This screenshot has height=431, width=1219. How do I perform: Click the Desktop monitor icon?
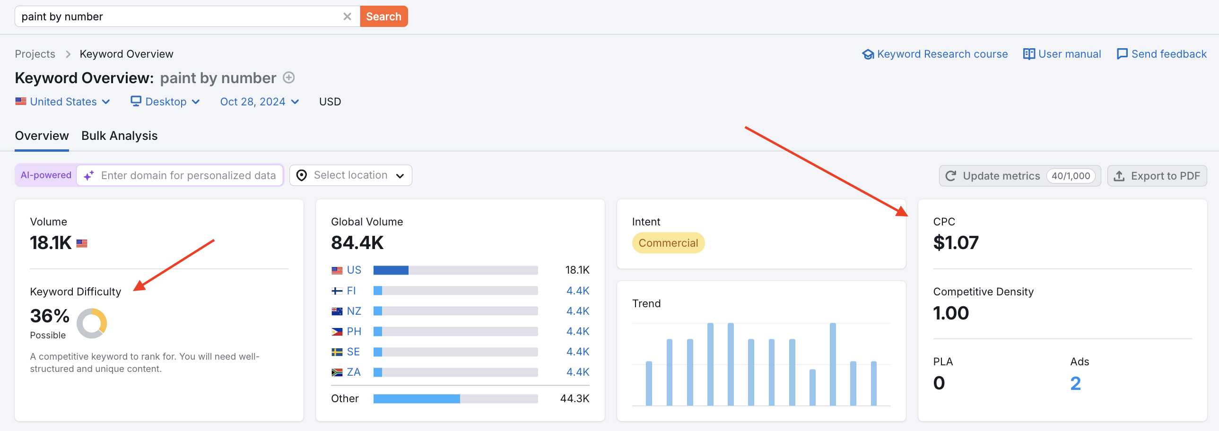tap(136, 101)
